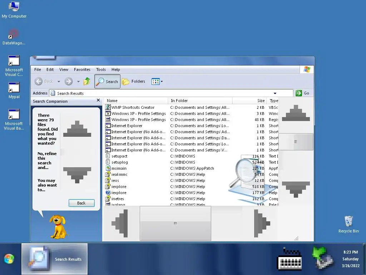
Task: Click Search Companion scroll down arrow
Action: (x=77, y=175)
